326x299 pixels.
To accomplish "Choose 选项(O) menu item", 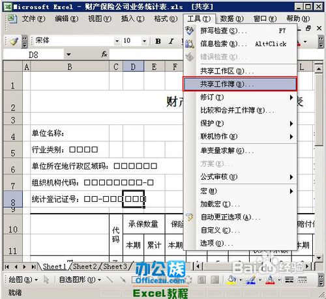I will click(240, 243).
